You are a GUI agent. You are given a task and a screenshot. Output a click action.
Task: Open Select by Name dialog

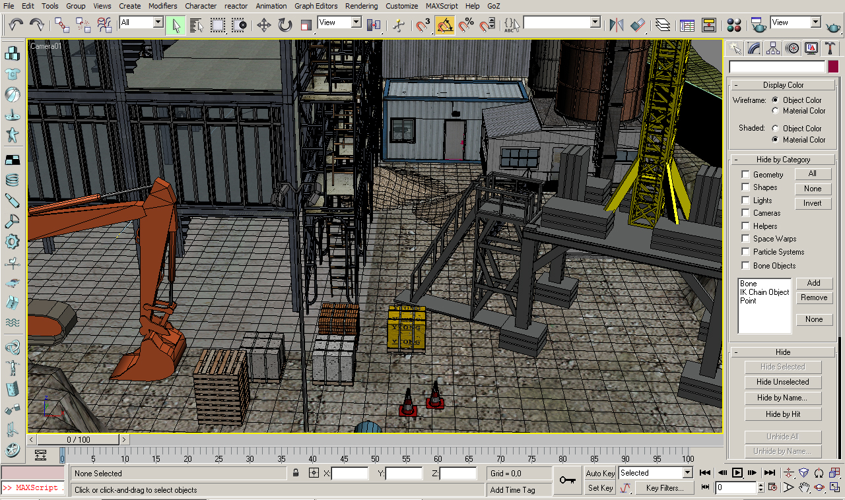[x=195, y=25]
